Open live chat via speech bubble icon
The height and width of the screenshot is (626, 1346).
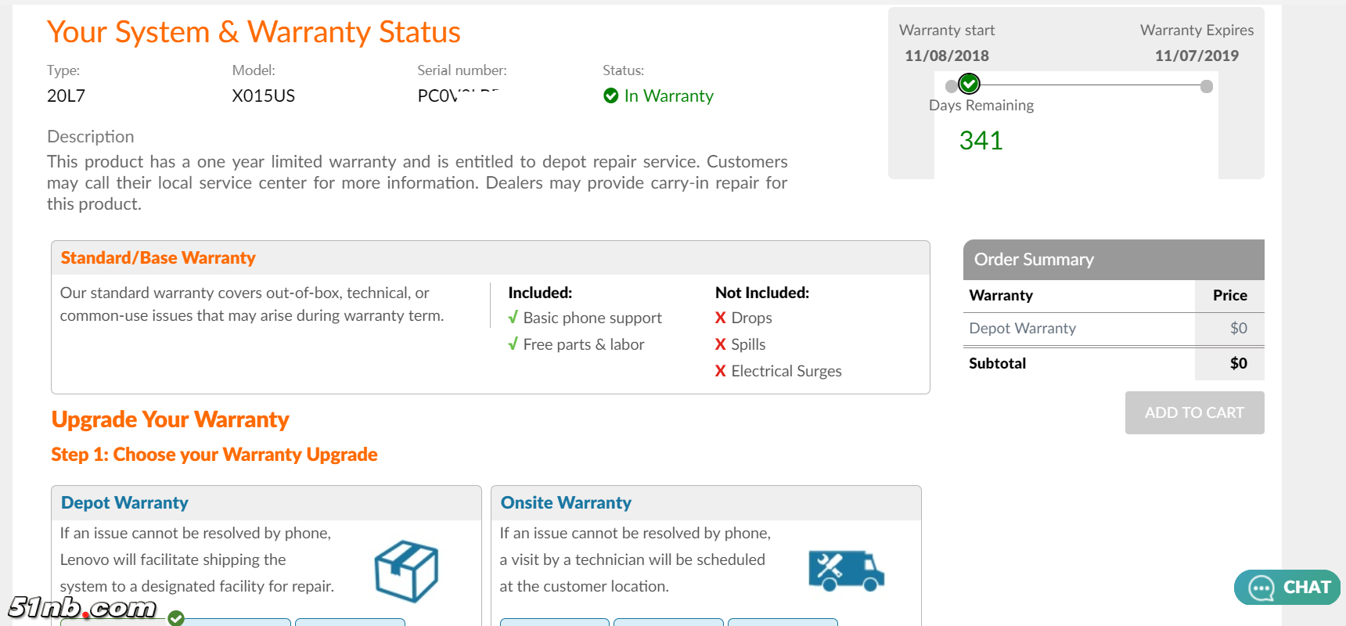click(1261, 588)
